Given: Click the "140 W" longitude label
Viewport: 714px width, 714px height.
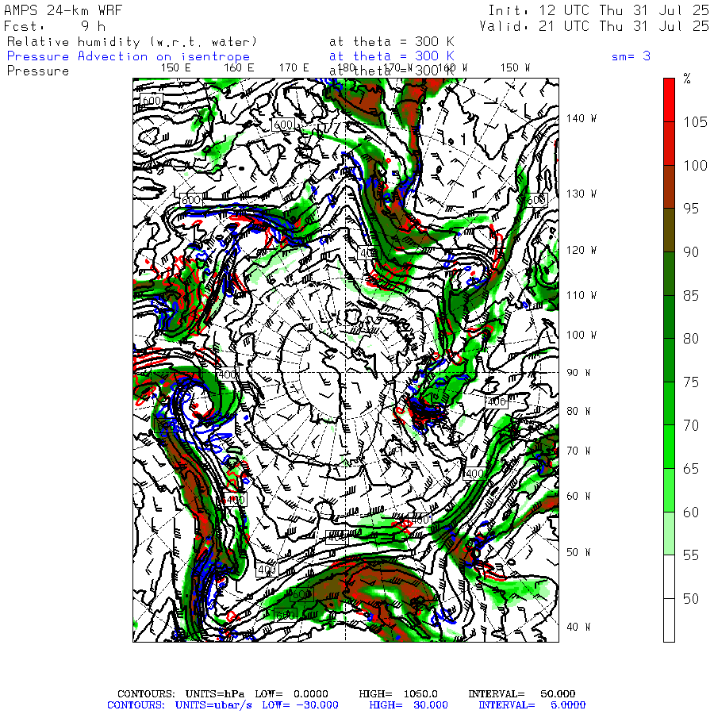Looking at the screenshot, I should pyautogui.click(x=581, y=118).
